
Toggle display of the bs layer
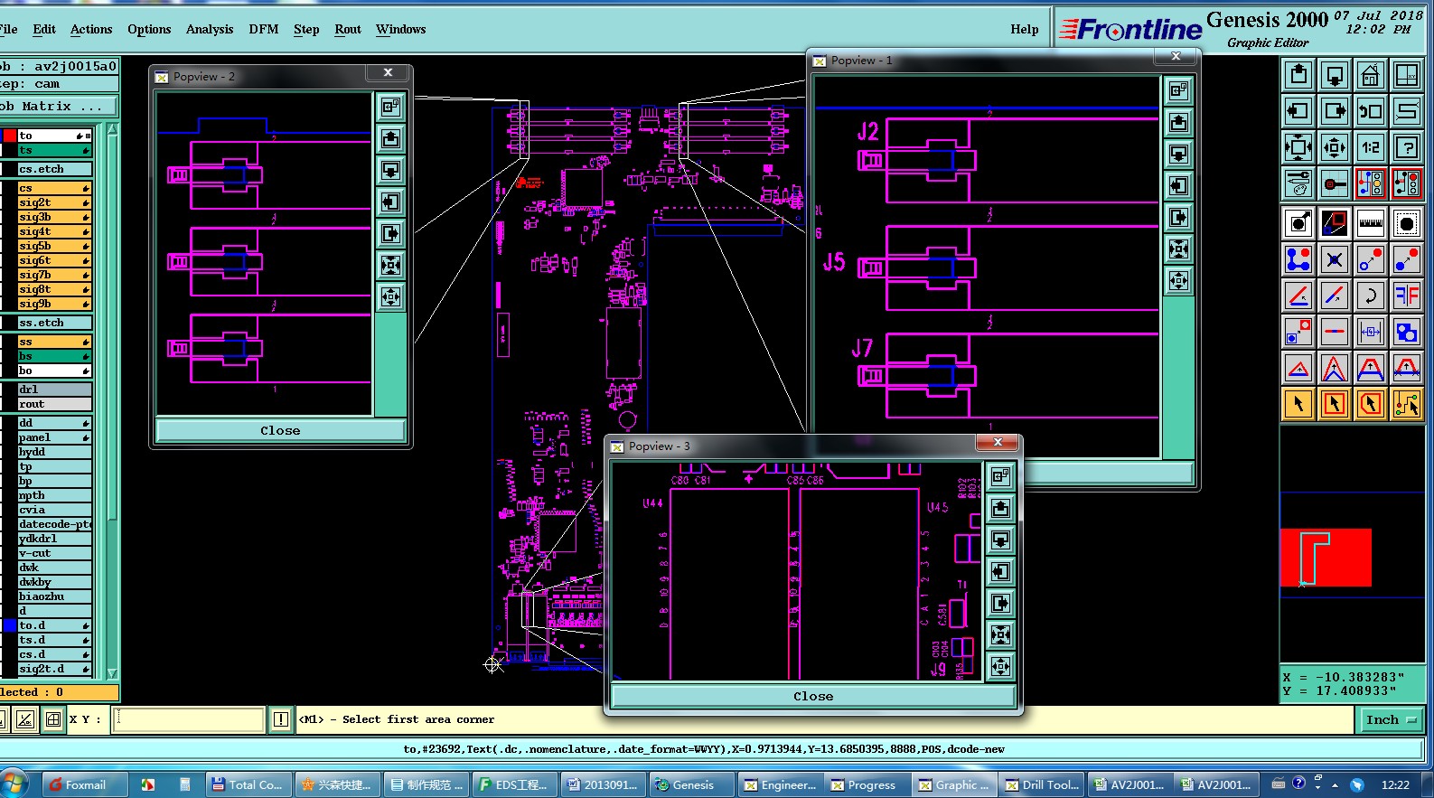54,356
